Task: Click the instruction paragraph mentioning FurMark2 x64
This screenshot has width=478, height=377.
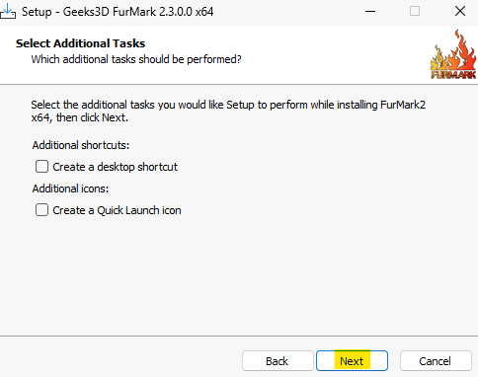Action: click(x=228, y=111)
